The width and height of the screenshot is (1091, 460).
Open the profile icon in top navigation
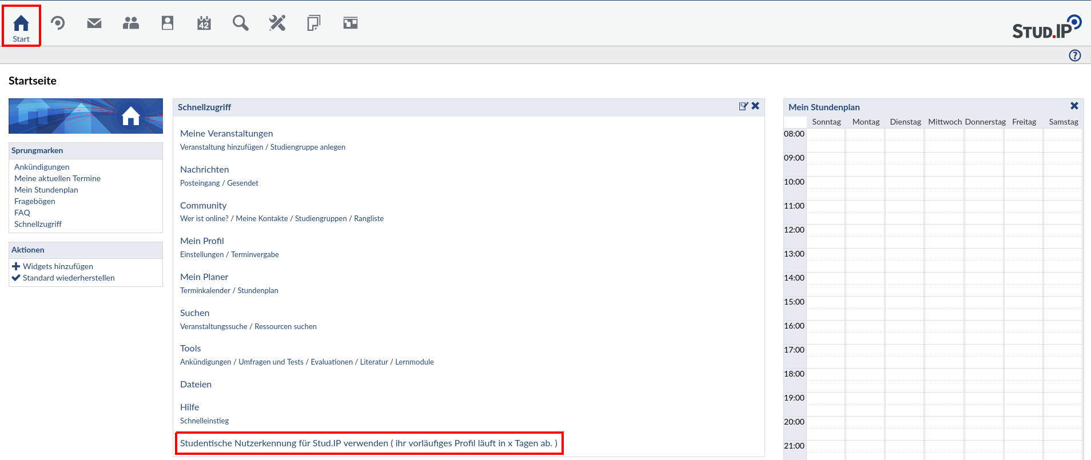(x=168, y=23)
